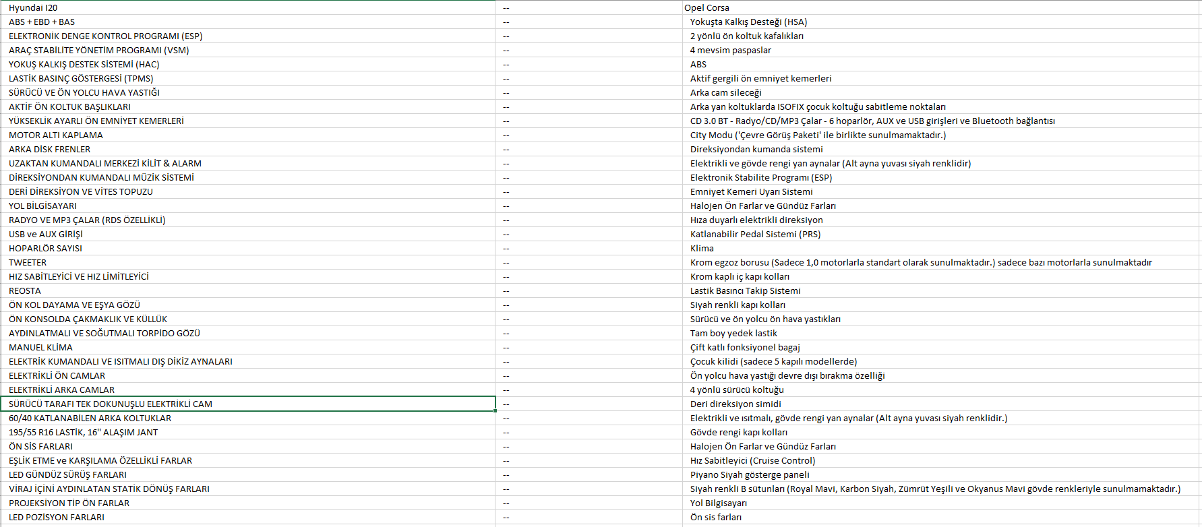Click AYDINLATMALI VE SOĞUTMALI TORPİDO GÖZÜ cell
Screen dimensions: 1202x527
click(248, 333)
